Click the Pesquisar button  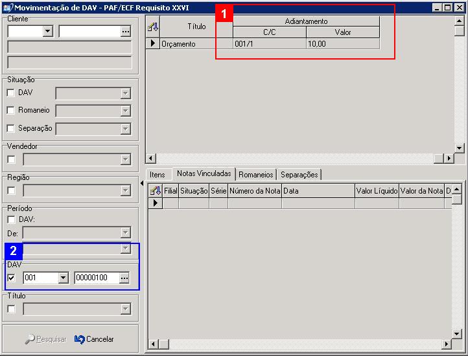[46, 339]
